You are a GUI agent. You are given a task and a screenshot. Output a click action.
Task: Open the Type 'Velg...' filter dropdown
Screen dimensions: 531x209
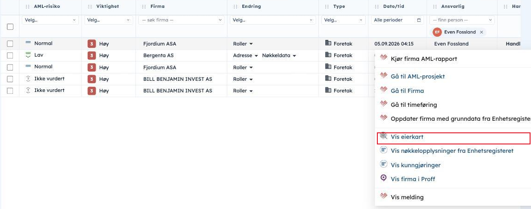[343, 20]
